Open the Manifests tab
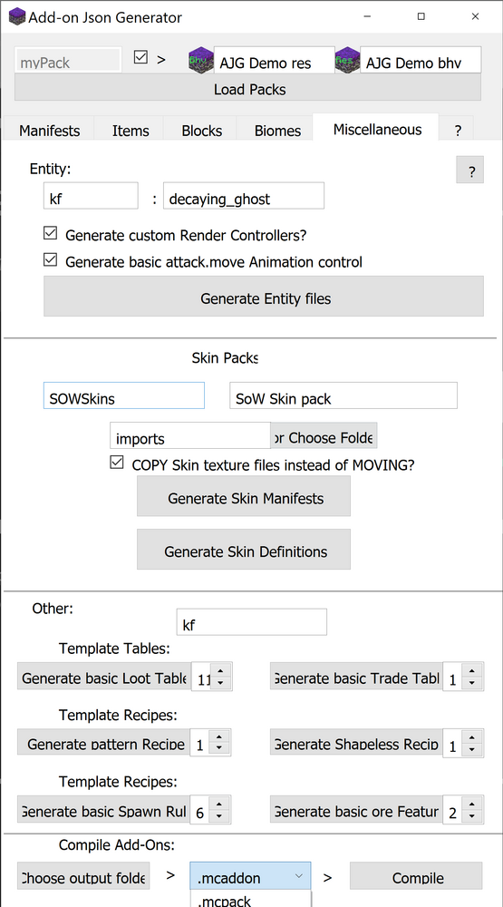This screenshot has height=907, width=503. tap(49, 131)
